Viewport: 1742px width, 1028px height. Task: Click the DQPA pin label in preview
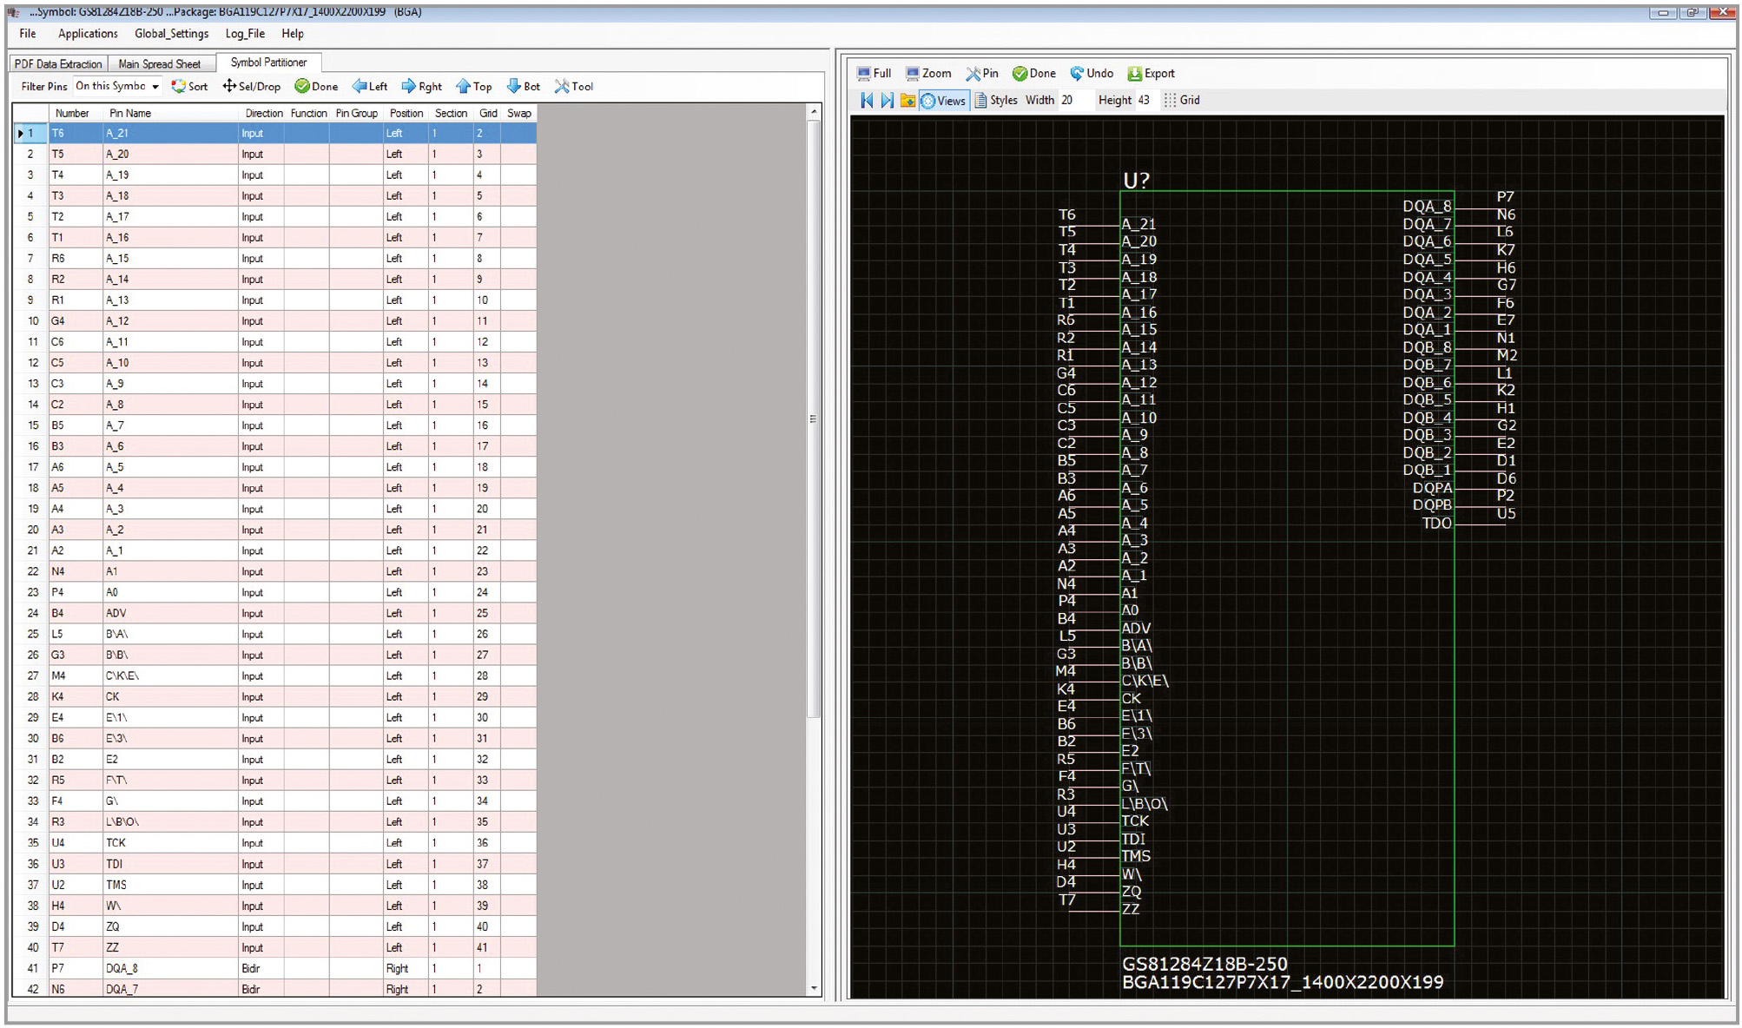point(1432,488)
